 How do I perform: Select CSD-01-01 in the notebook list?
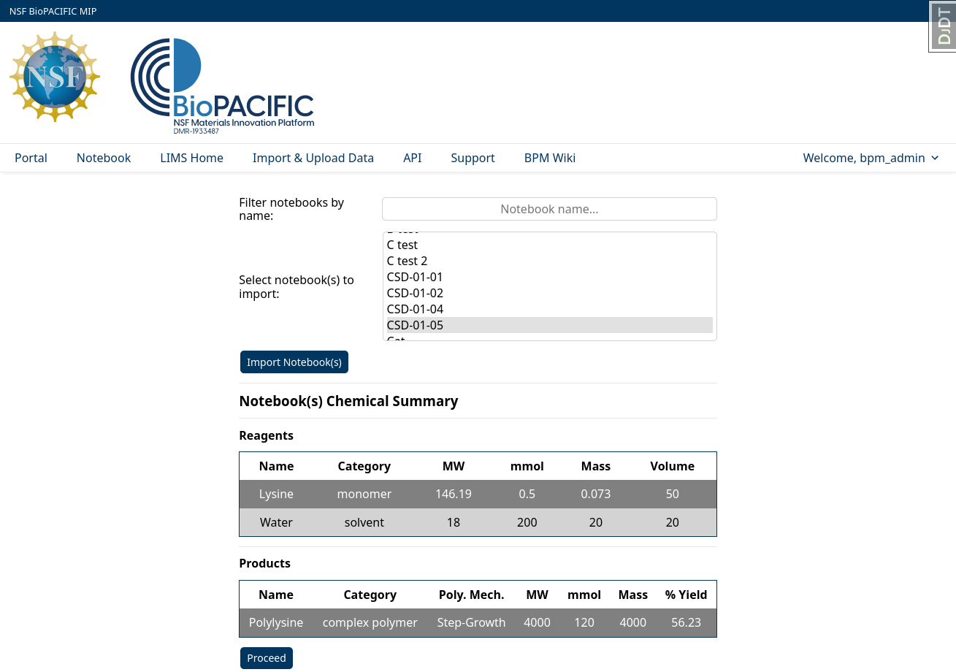click(x=415, y=277)
